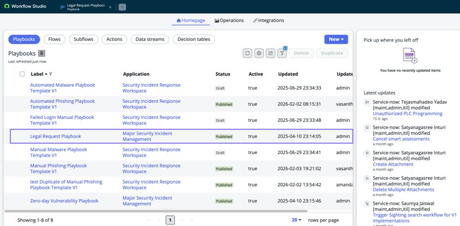The width and height of the screenshot is (460, 226).
Task: Click the Label column filter icon
Action: 51,74
